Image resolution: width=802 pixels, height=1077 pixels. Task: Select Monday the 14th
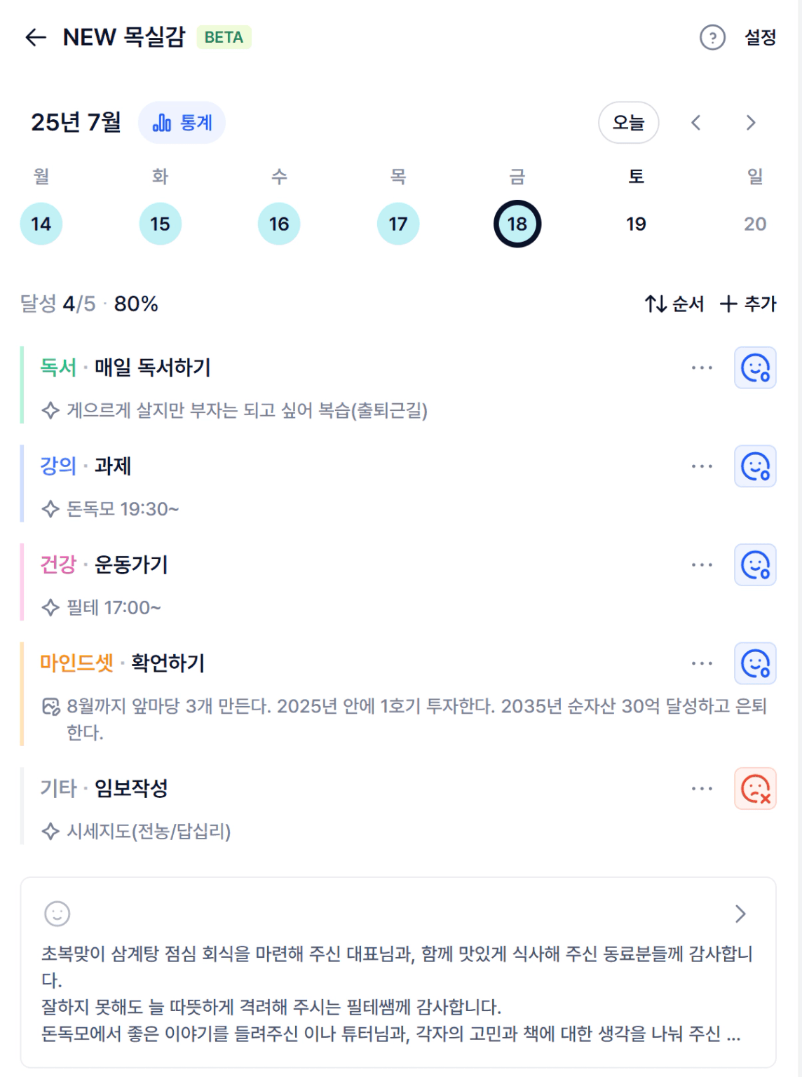point(41,224)
